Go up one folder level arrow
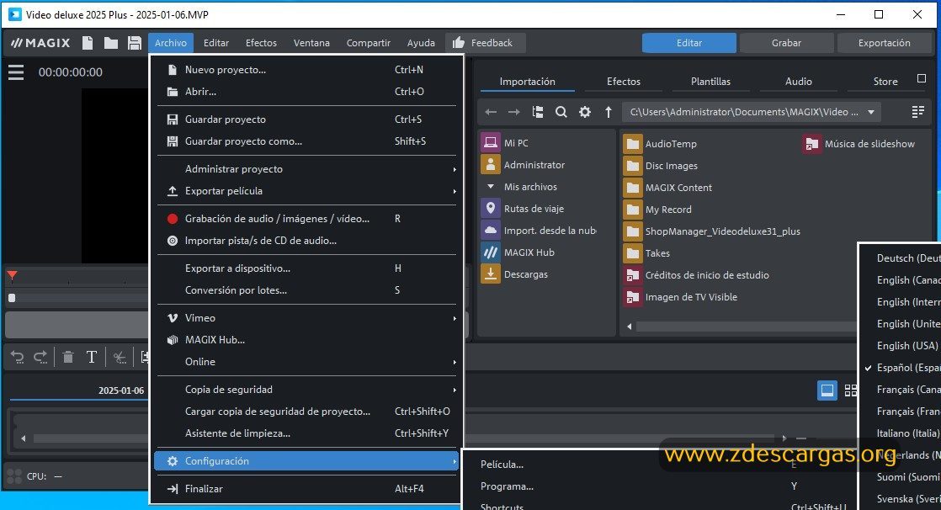This screenshot has width=941, height=510. [609, 112]
